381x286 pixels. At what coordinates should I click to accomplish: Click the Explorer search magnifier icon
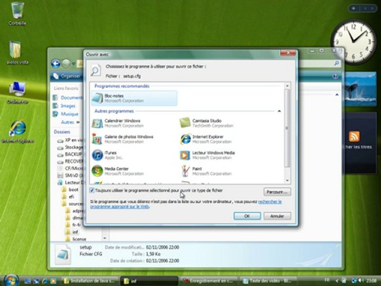click(x=337, y=64)
